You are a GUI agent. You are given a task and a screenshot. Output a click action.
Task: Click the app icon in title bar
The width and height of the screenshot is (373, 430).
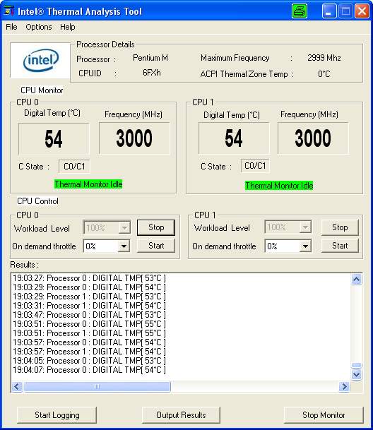tap(9, 11)
